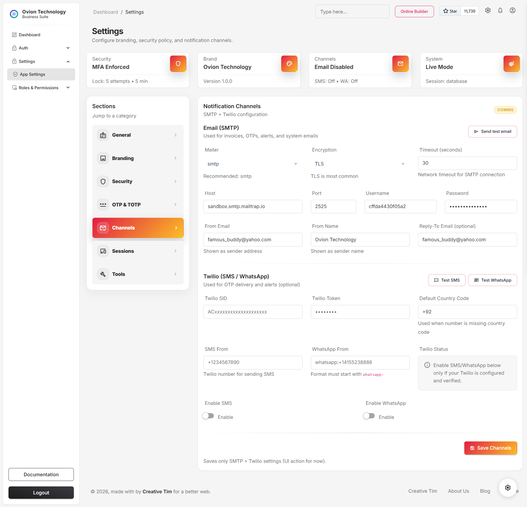Click the Send test email button
The image size is (527, 507).
click(x=492, y=131)
